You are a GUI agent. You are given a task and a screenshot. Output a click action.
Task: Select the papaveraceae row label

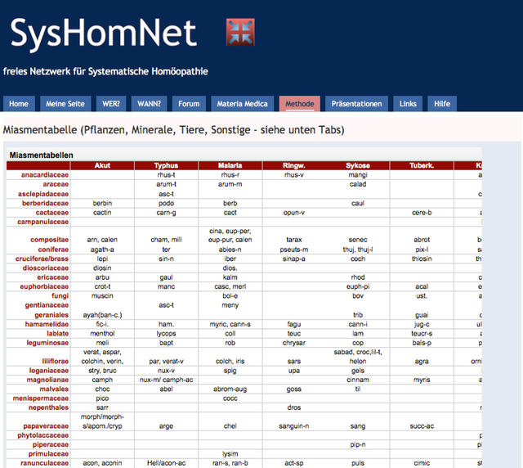tap(46, 426)
